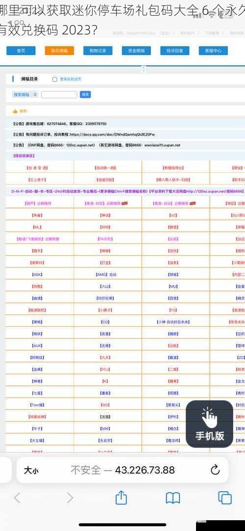The width and height of the screenshot is (245, 531).
Task: Select the 客服中心 navigation tab
Action: pyautogui.click(x=213, y=51)
